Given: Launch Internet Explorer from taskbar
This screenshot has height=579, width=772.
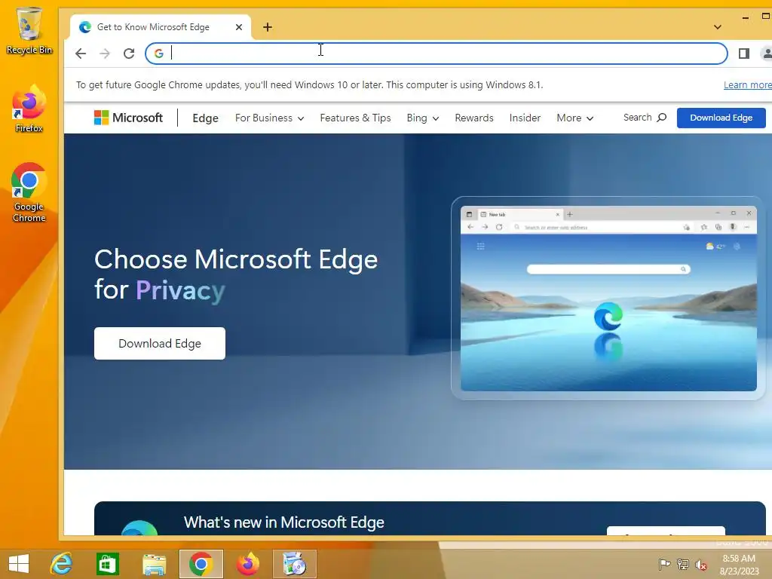Looking at the screenshot, I should (61, 564).
